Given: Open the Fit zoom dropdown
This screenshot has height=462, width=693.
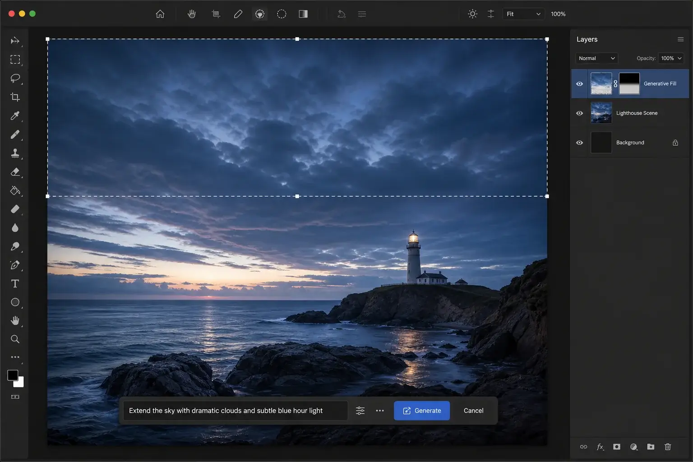Looking at the screenshot, I should (x=523, y=14).
